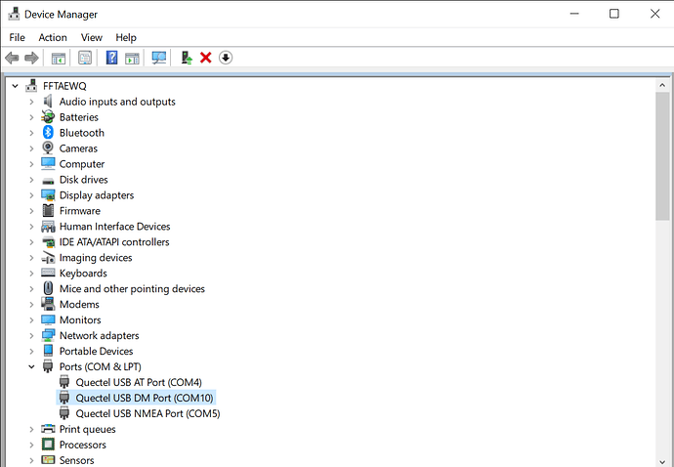Open Help via the question mark icon
This screenshot has width=674, height=467.
pyautogui.click(x=111, y=58)
